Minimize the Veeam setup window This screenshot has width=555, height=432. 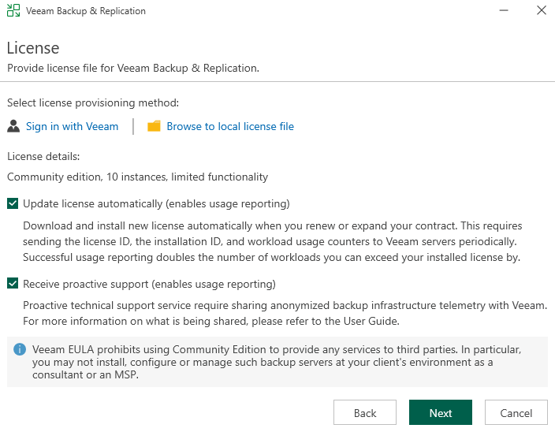pyautogui.click(x=504, y=11)
